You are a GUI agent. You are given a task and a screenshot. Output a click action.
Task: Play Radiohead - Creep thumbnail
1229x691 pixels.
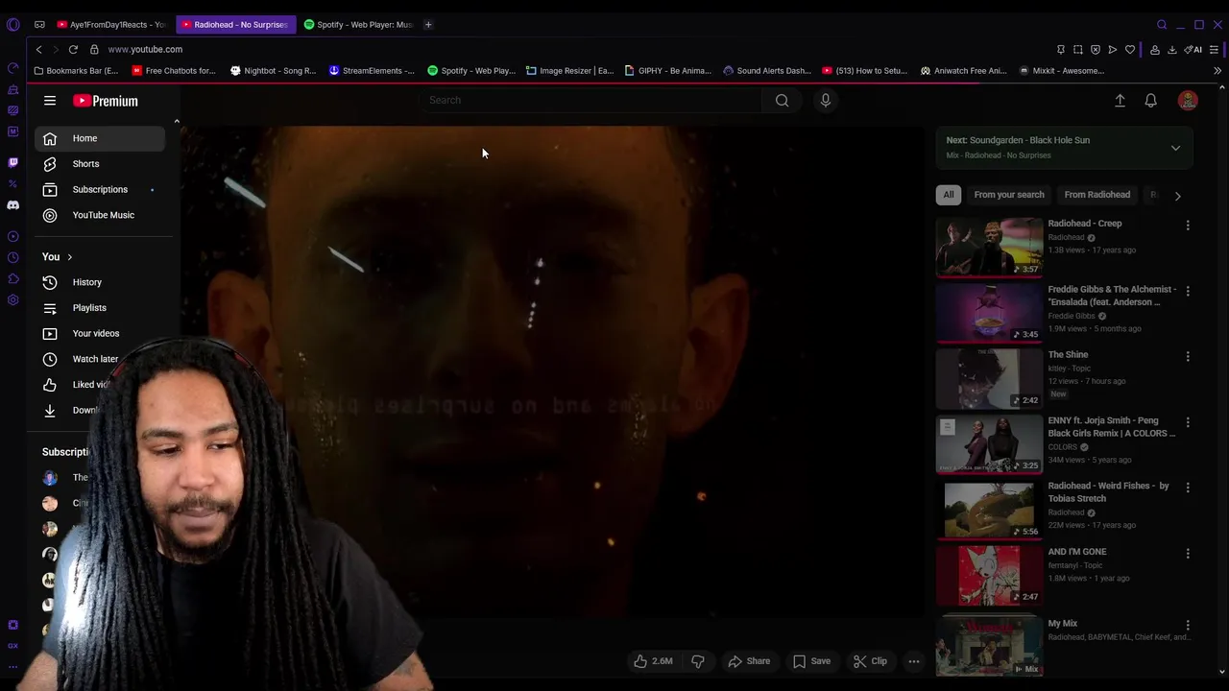pyautogui.click(x=989, y=248)
